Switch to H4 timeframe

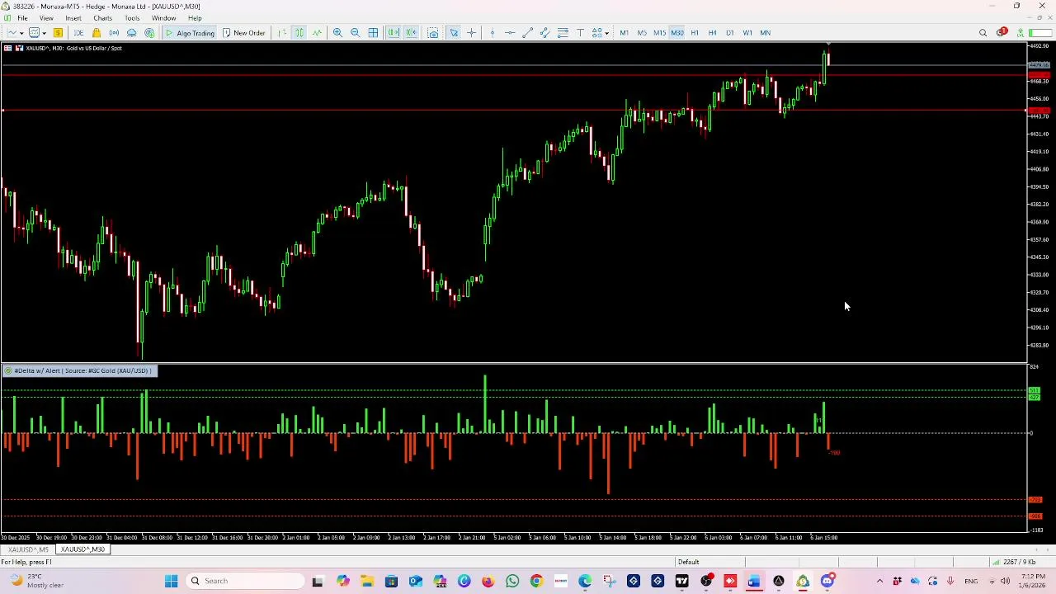click(x=712, y=33)
